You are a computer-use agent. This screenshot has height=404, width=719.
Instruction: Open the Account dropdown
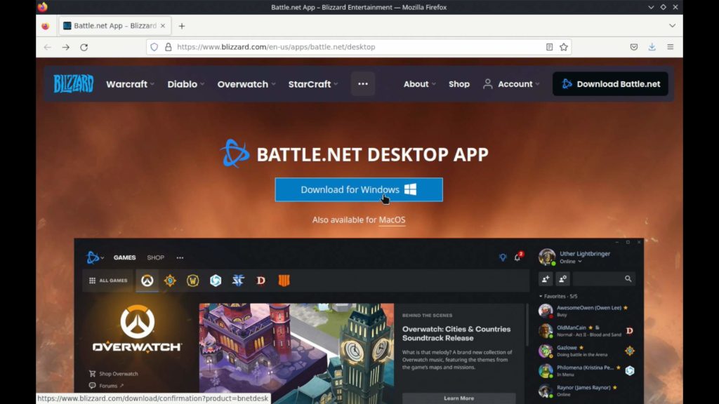[511, 84]
